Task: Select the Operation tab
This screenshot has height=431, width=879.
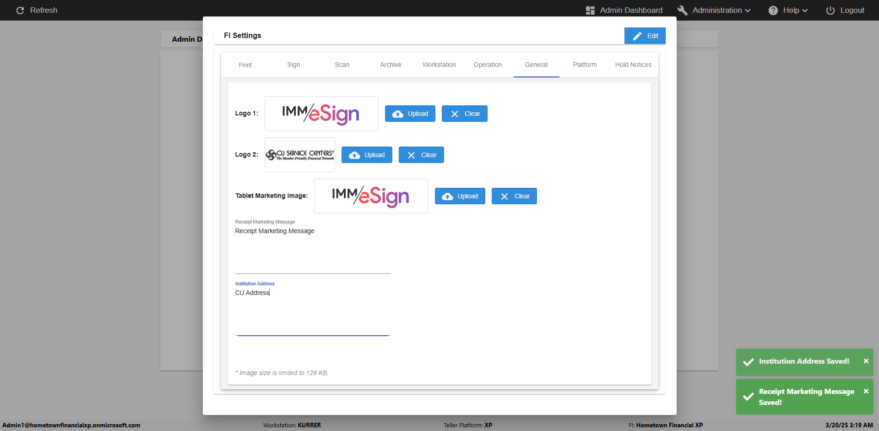Action: point(488,65)
